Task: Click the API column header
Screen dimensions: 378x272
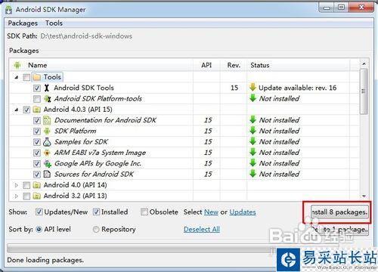Action: click(206, 65)
